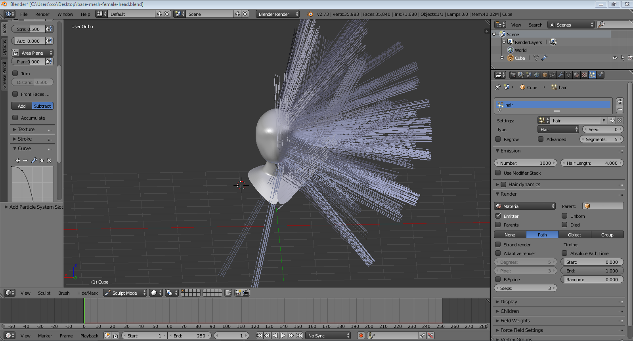Image resolution: width=633 pixels, height=341 pixels.
Task: Open the Object properties cube tab
Action: (x=545, y=75)
